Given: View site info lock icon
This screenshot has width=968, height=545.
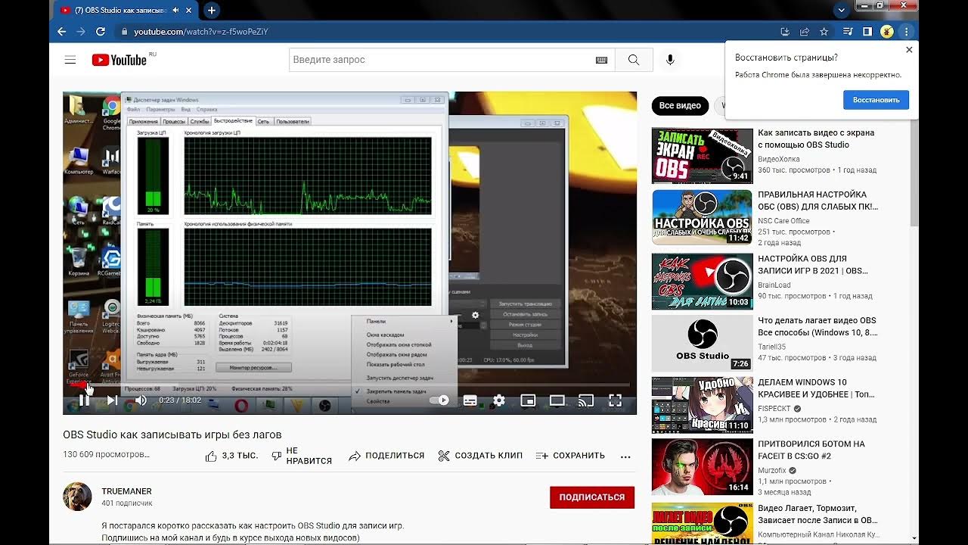Looking at the screenshot, I should 125,32.
